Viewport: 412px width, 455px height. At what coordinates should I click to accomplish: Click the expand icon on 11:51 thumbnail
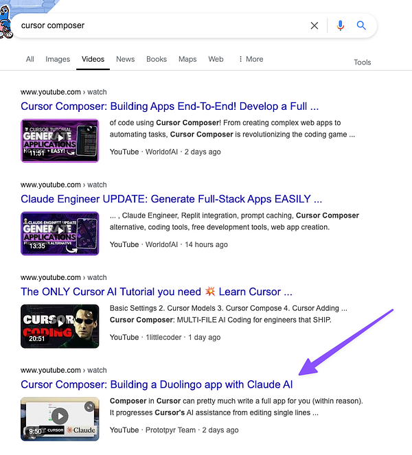click(89, 128)
